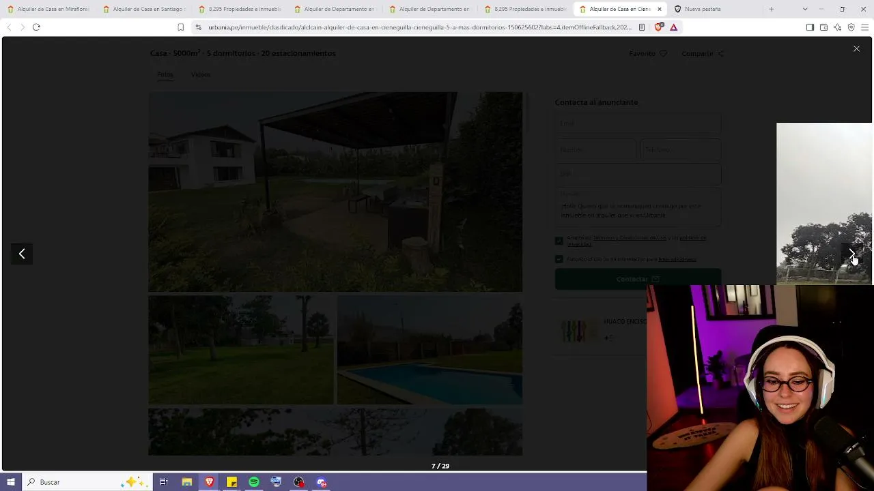The image size is (874, 491).
Task: Open Términos y Condiciones de Uso link
Action: pyautogui.click(x=629, y=238)
